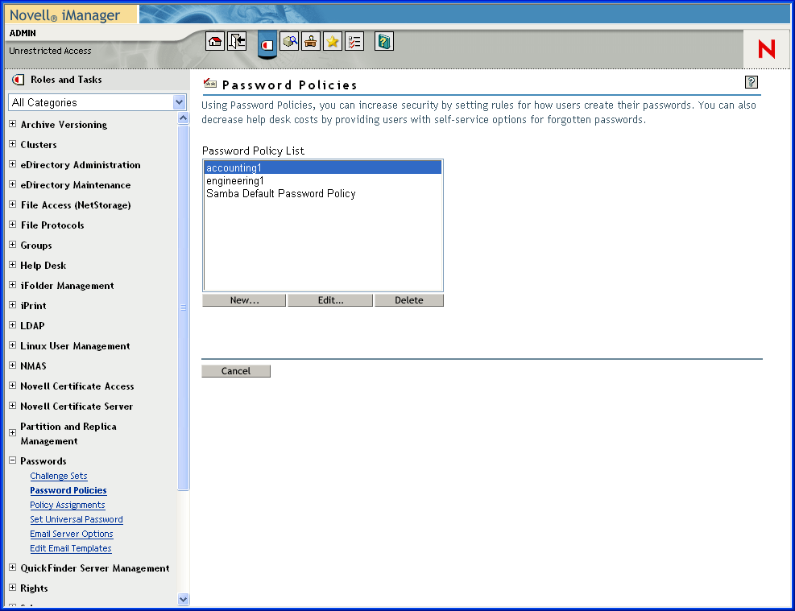Open View Objects magnifier icon

pyautogui.click(x=290, y=42)
